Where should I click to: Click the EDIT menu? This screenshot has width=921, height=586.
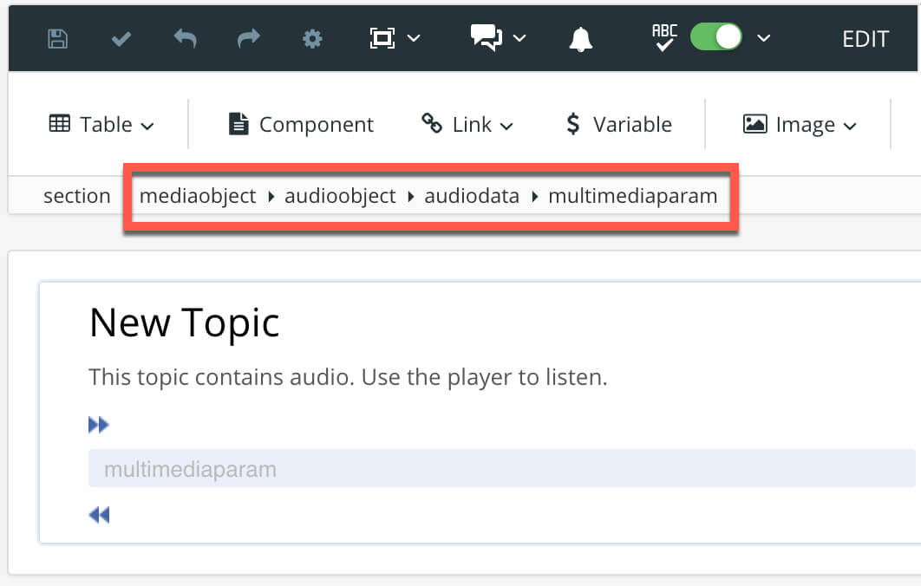click(x=865, y=38)
